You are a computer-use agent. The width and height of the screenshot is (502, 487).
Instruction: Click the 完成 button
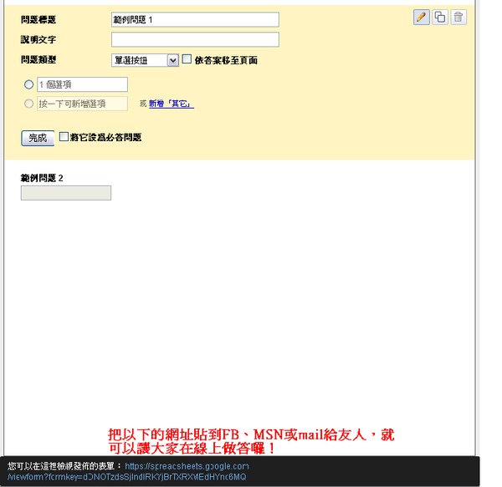[38, 138]
